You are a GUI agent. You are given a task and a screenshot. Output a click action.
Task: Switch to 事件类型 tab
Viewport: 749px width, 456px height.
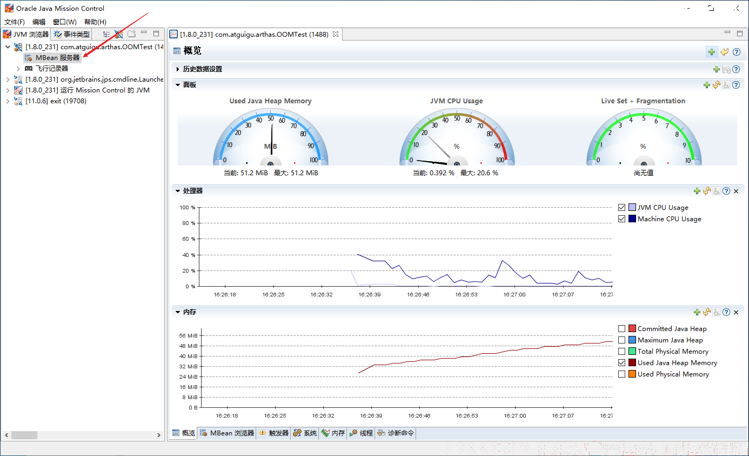pos(72,34)
